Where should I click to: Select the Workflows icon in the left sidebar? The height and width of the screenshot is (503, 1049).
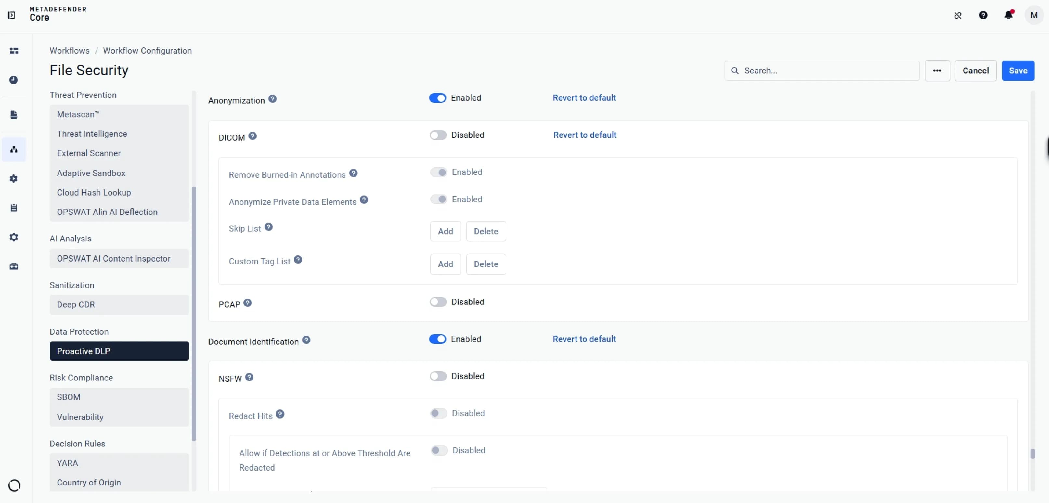[14, 149]
